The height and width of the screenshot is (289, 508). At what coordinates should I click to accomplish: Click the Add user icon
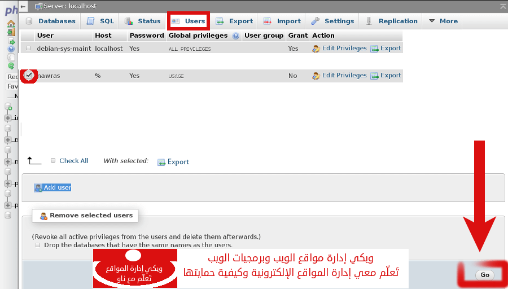pyautogui.click(x=38, y=188)
